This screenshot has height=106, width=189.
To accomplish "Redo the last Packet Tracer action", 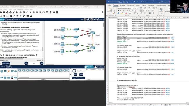I will 30,12.
